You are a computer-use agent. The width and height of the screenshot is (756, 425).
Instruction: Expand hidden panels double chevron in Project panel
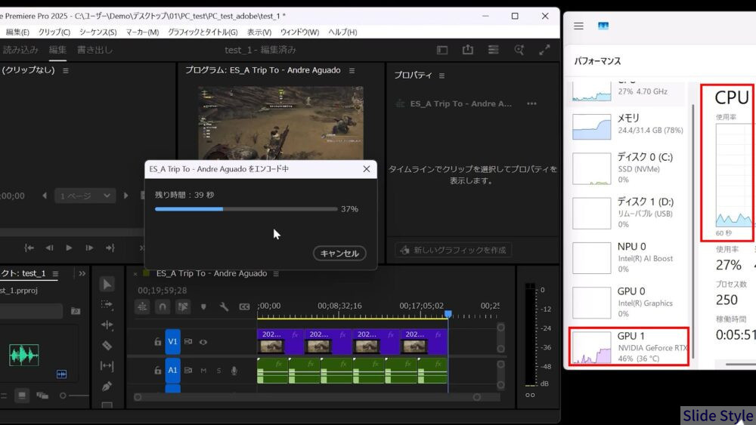82,273
